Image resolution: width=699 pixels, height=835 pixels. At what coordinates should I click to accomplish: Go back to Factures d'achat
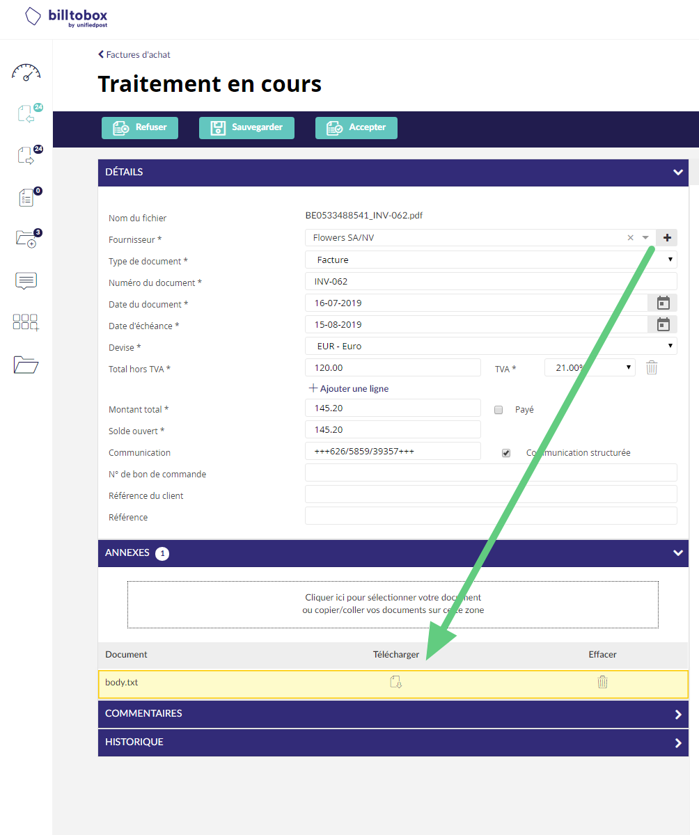134,54
